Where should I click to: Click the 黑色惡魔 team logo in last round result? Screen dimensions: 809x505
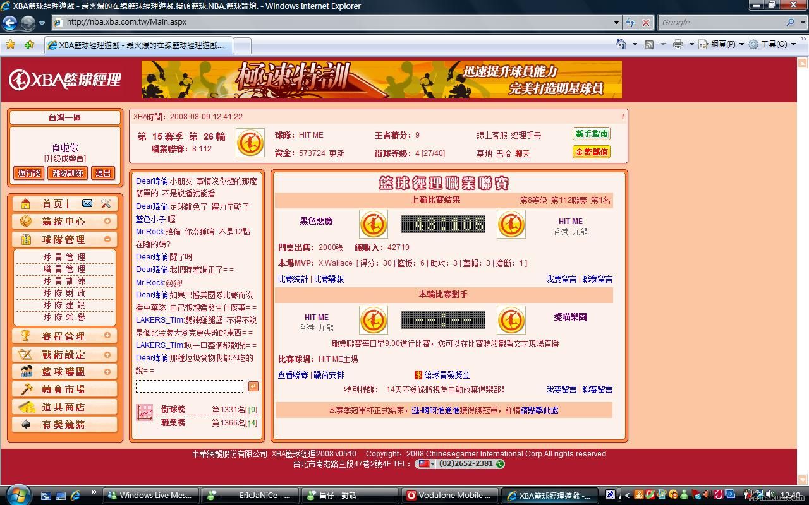click(373, 224)
